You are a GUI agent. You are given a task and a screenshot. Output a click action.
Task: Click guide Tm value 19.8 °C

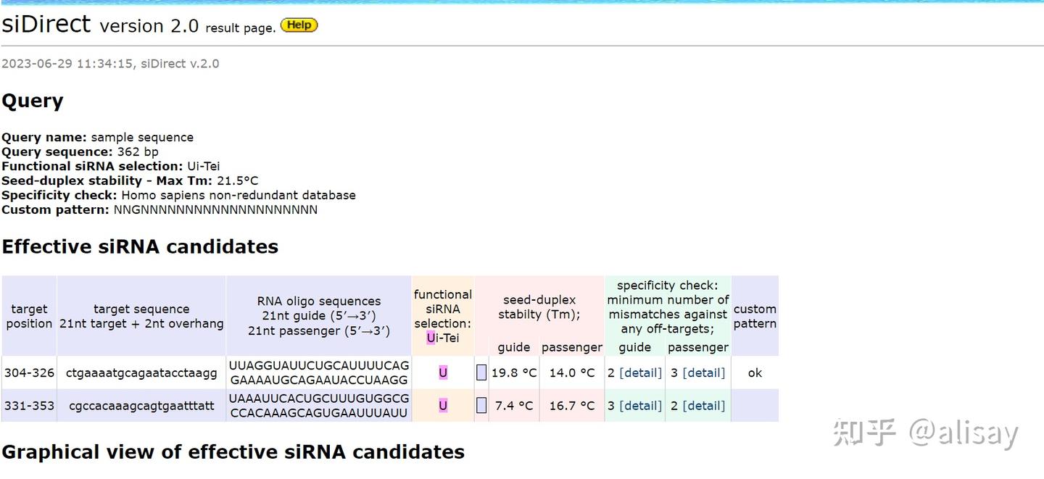514,372
